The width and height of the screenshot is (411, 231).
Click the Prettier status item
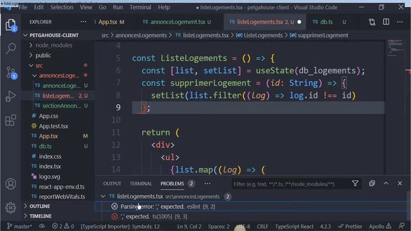350,227
